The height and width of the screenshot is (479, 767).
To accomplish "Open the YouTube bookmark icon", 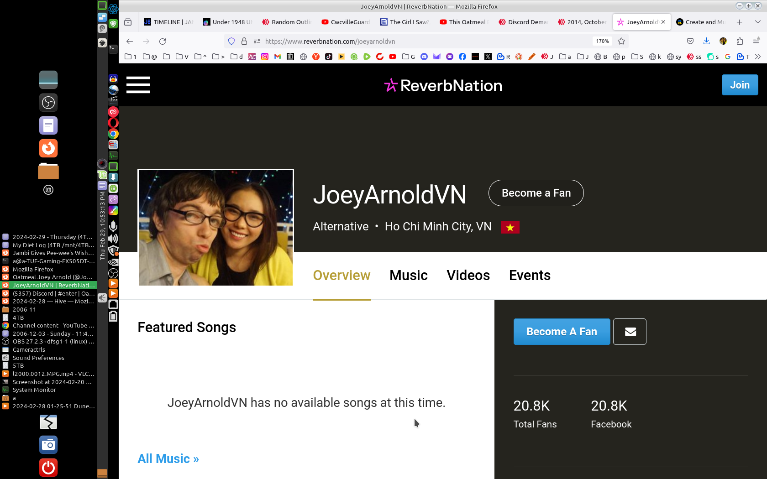I will pos(393,57).
